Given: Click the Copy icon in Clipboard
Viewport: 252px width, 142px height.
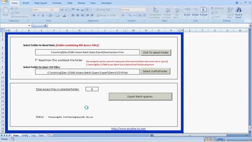Looking at the screenshot, I should (x=12, y=12).
